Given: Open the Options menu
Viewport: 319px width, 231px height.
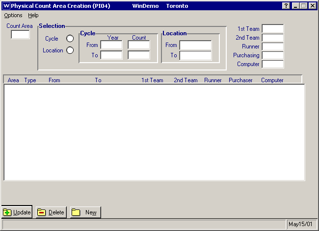Looking at the screenshot, I should point(13,15).
